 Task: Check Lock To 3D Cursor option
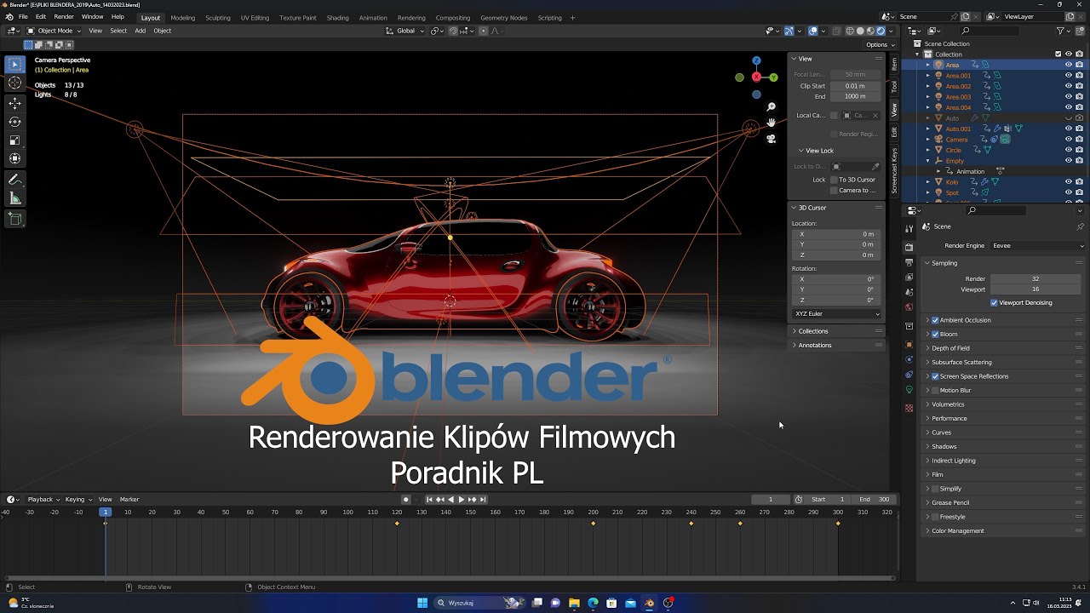(x=835, y=180)
